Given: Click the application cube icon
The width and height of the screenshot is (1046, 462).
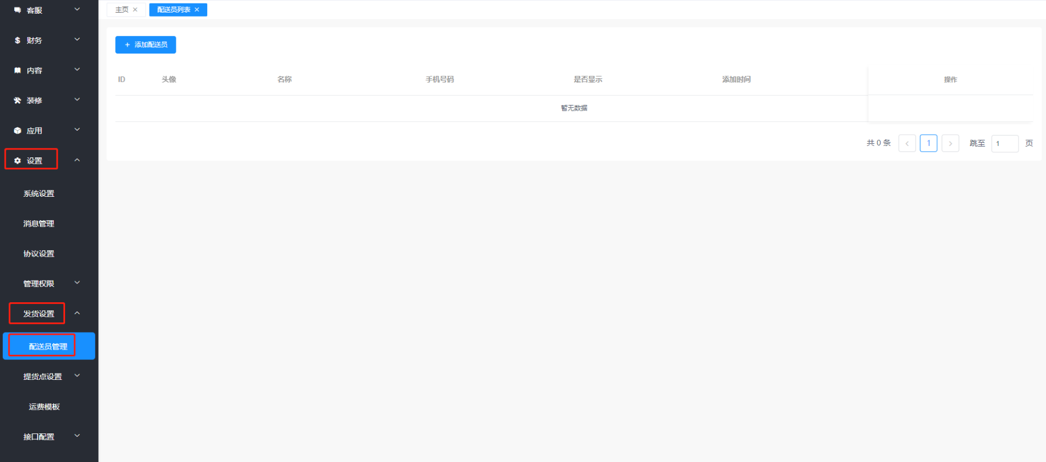Looking at the screenshot, I should coord(17,131).
